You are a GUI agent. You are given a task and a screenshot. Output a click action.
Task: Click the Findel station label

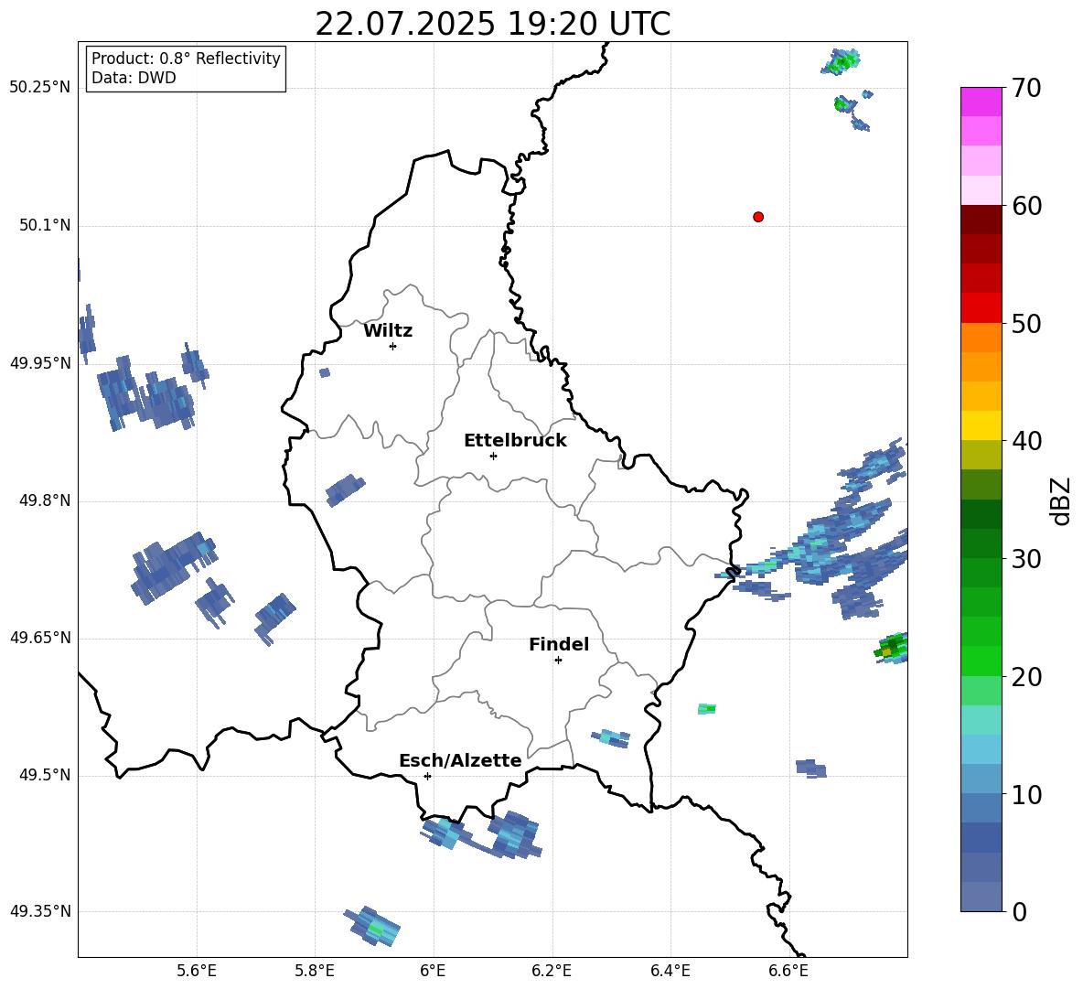[559, 644]
